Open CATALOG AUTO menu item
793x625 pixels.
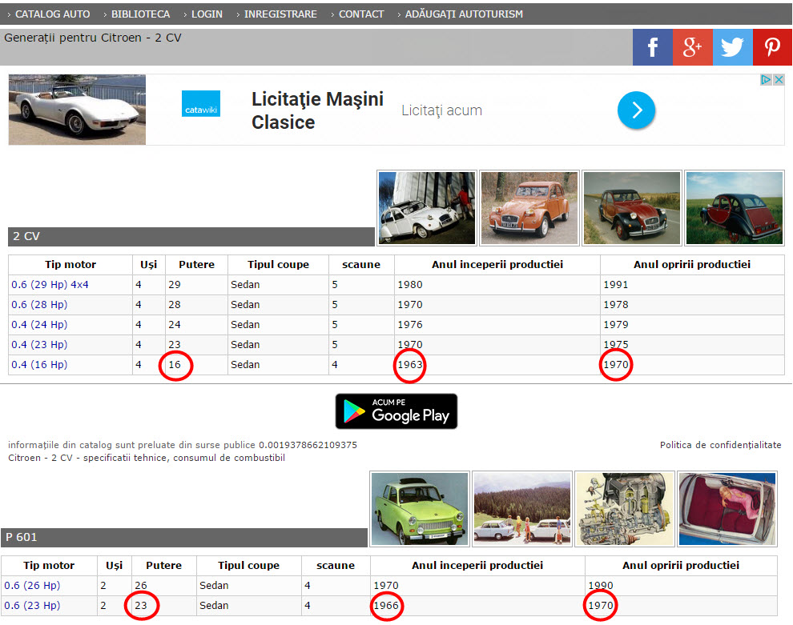[x=52, y=14]
